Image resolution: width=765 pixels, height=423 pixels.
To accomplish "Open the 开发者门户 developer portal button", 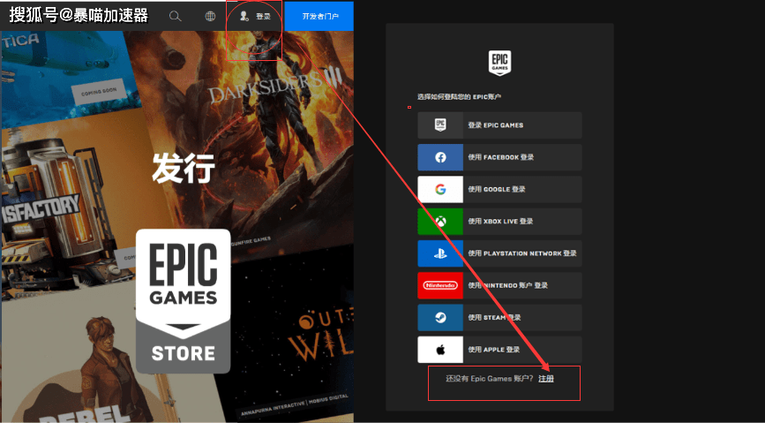I will (x=319, y=16).
